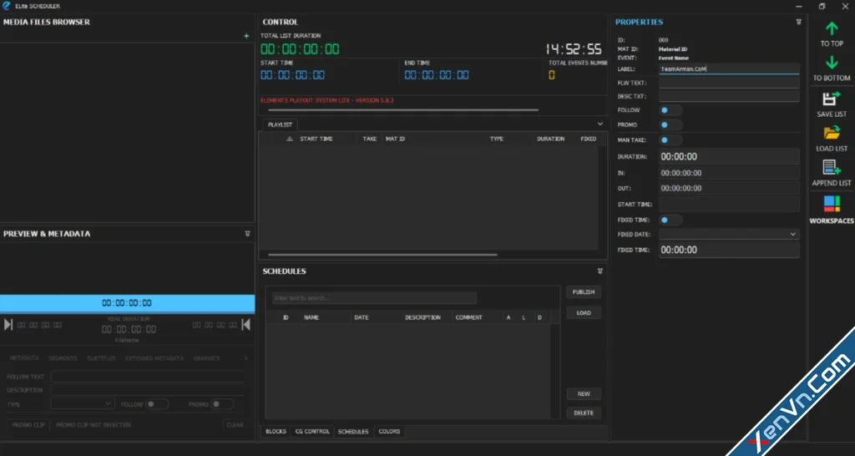Click the playlist horizontal scrollbar
855x456 pixels.
(382, 255)
